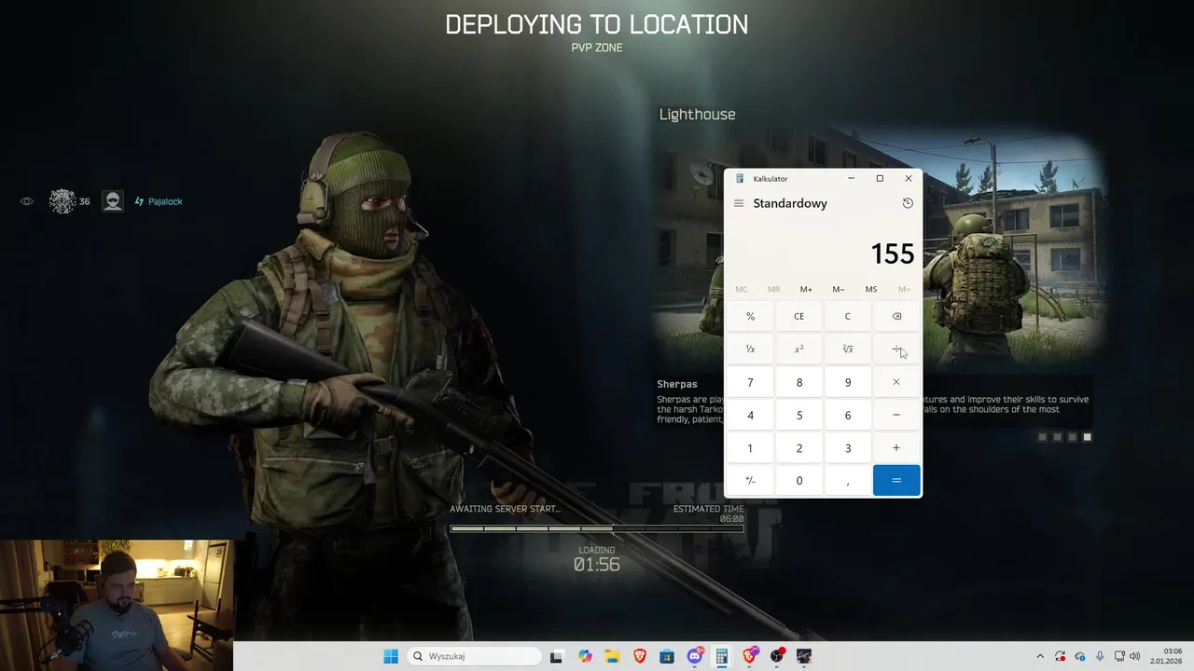Click the player avatar portrait icon
The image size is (1194, 671).
click(113, 201)
